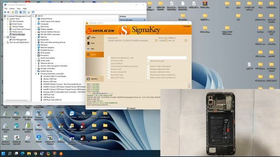Click Get Huawei bootloader password

(123, 66)
